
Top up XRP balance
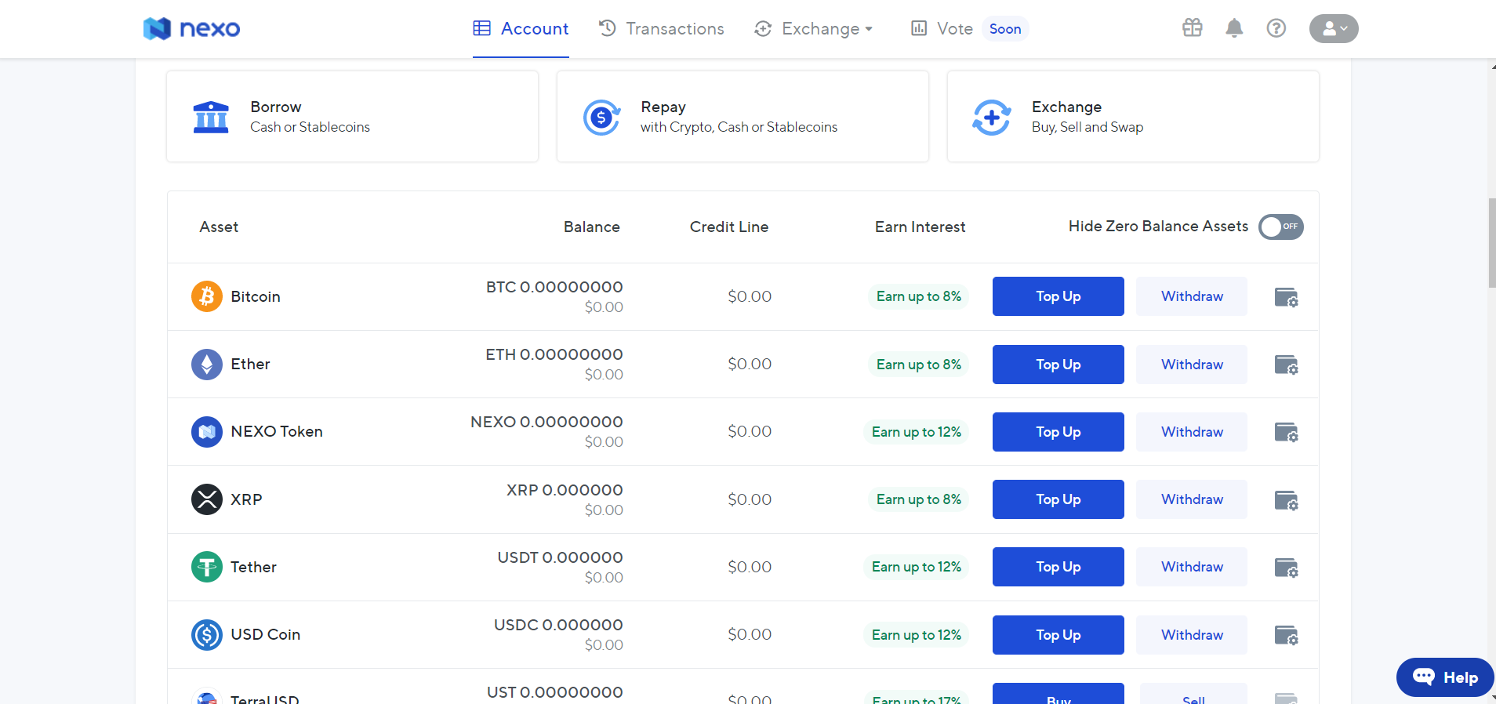pos(1058,499)
